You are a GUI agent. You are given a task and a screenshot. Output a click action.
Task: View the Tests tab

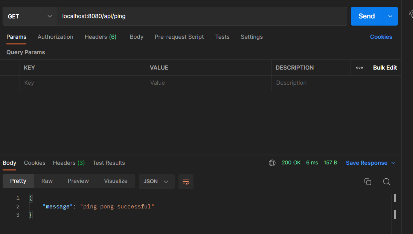click(222, 37)
